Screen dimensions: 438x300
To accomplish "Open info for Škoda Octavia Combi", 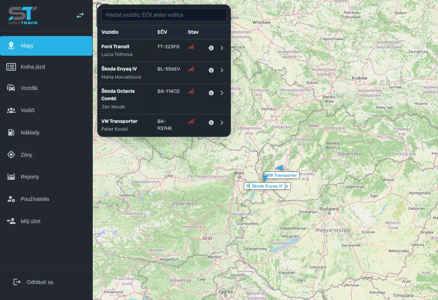I will (211, 93).
